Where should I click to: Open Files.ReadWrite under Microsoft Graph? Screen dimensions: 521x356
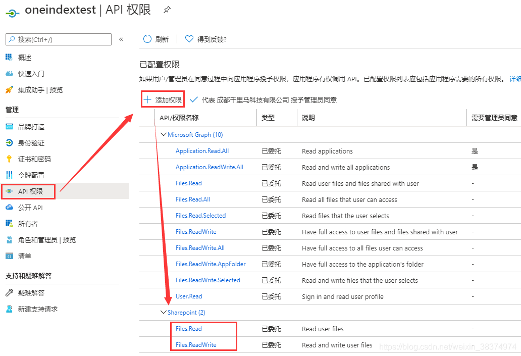click(x=196, y=232)
